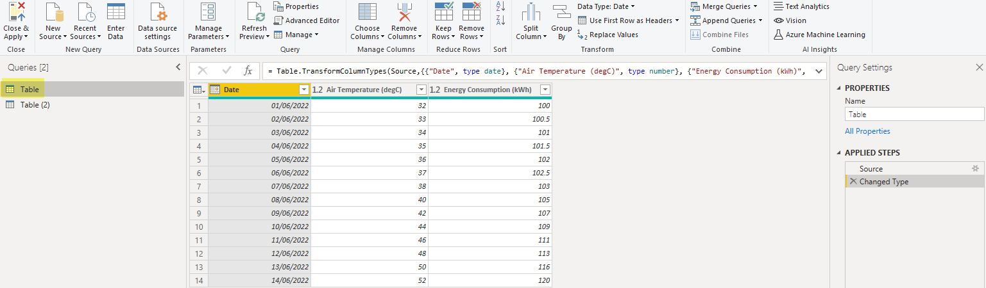Open Manage Parameters
The image size is (986, 288).
208,21
